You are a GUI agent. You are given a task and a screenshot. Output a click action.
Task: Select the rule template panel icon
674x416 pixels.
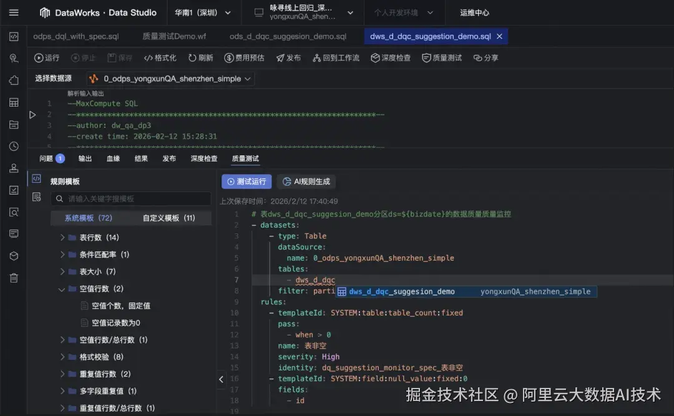pos(37,178)
